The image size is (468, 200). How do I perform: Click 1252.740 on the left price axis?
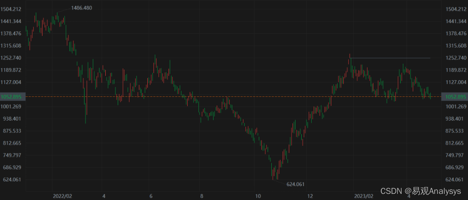click(x=11, y=58)
